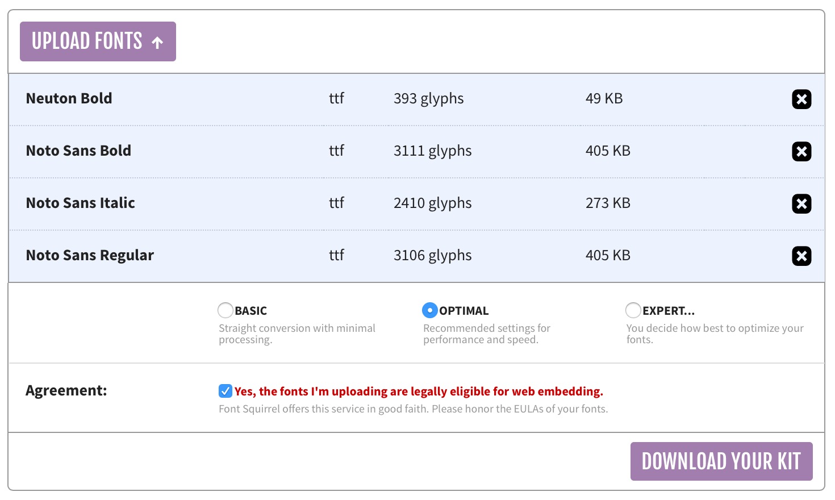Select the Basic conversion radio button
The width and height of the screenshot is (835, 500).
(226, 310)
